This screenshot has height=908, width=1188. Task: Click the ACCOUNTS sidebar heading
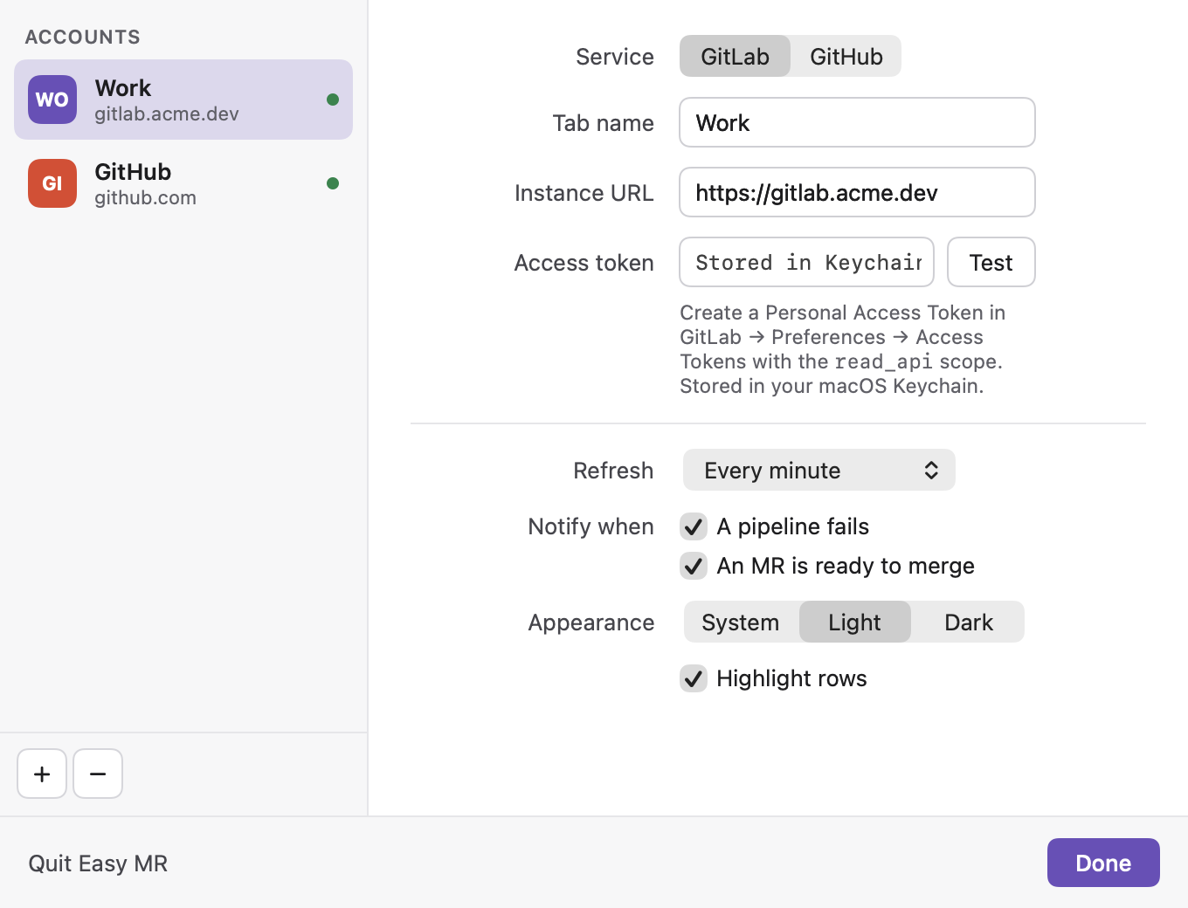tap(83, 37)
